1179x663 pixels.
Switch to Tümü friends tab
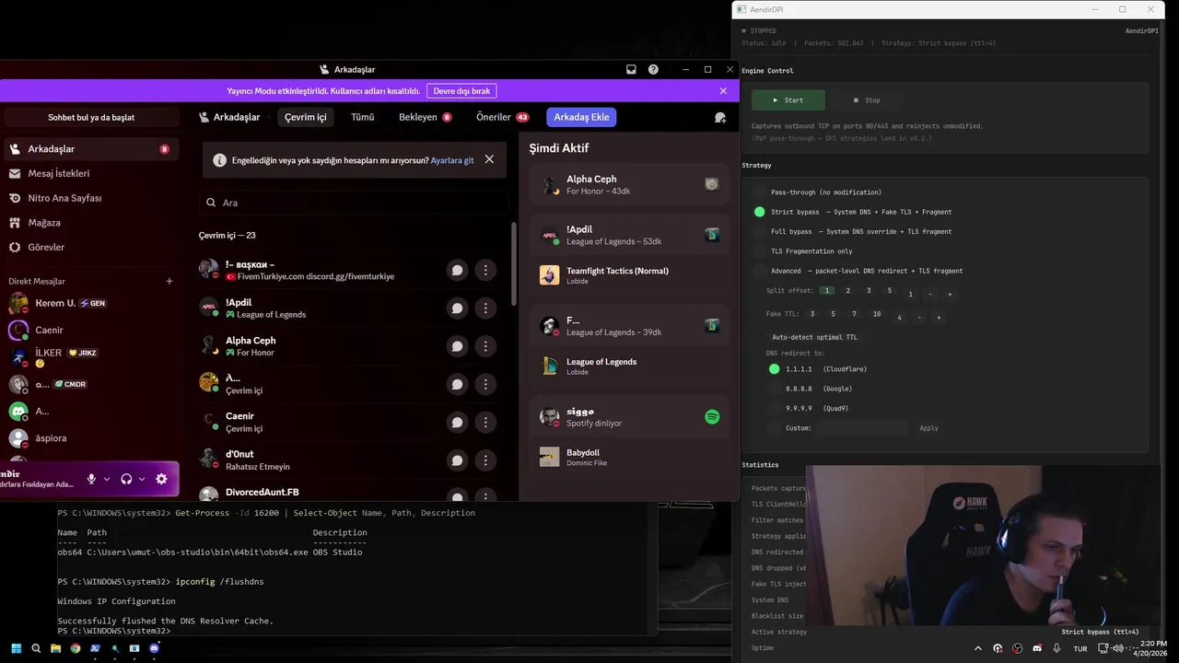click(x=362, y=117)
